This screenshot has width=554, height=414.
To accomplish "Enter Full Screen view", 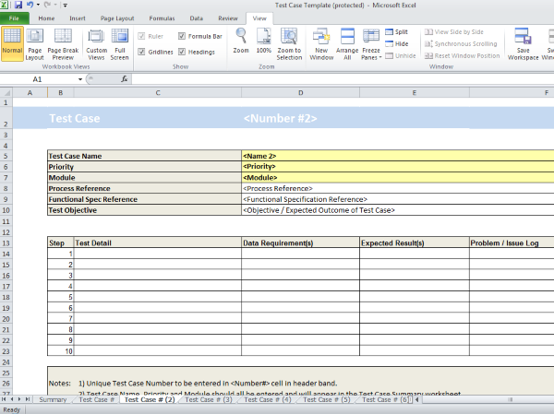I will click(120, 43).
